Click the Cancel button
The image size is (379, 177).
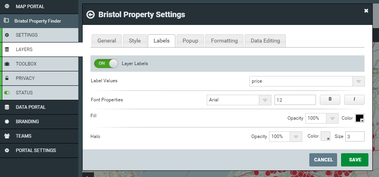tap(323, 160)
